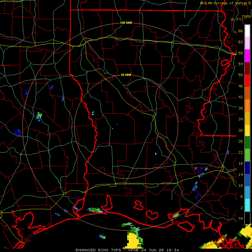Click the 66 value on the legend

tap(241, 31)
